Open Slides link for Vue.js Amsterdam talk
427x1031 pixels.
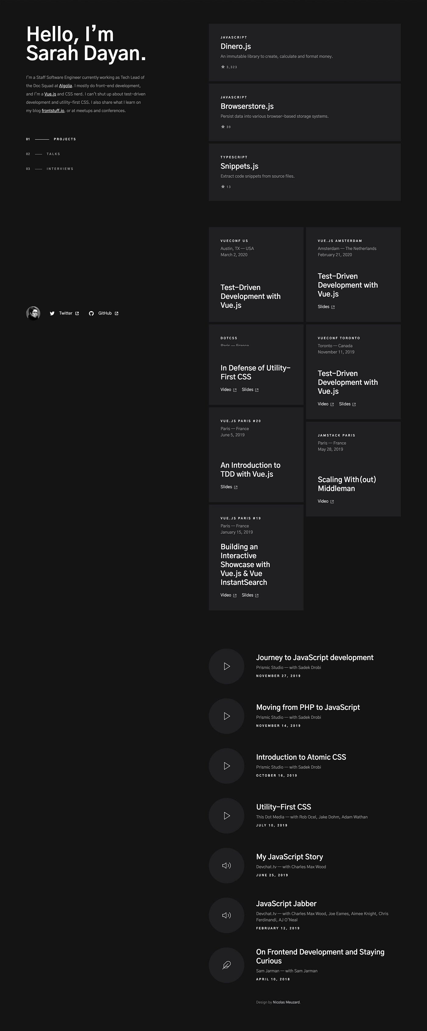click(326, 307)
